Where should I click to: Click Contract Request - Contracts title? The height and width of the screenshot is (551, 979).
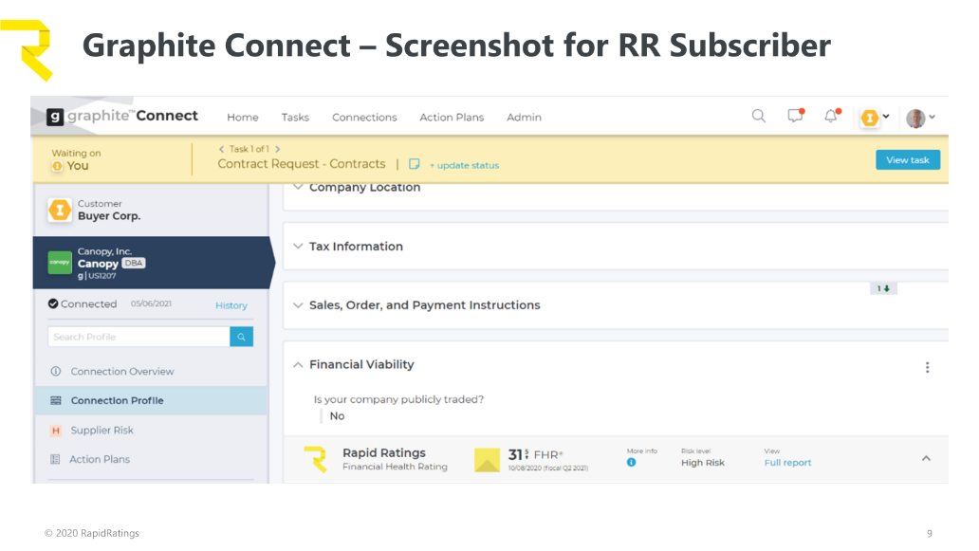pyautogui.click(x=302, y=164)
